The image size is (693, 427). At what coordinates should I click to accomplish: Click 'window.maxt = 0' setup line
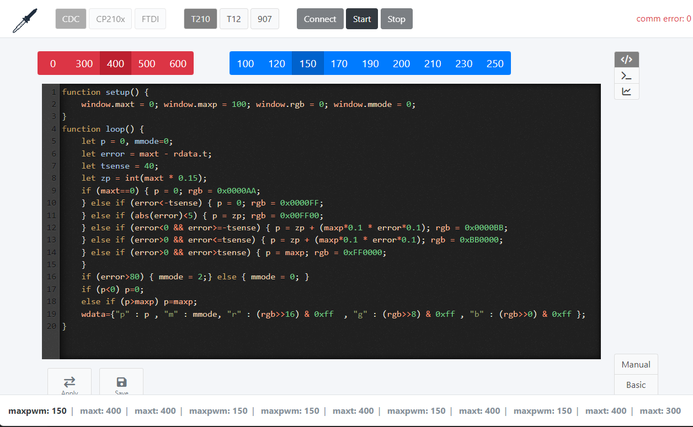[x=248, y=104]
